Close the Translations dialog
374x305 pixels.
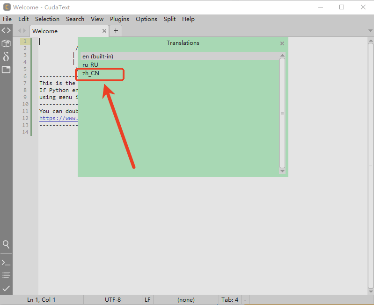pyautogui.click(x=282, y=43)
